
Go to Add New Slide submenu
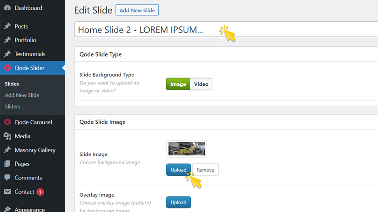(22, 95)
